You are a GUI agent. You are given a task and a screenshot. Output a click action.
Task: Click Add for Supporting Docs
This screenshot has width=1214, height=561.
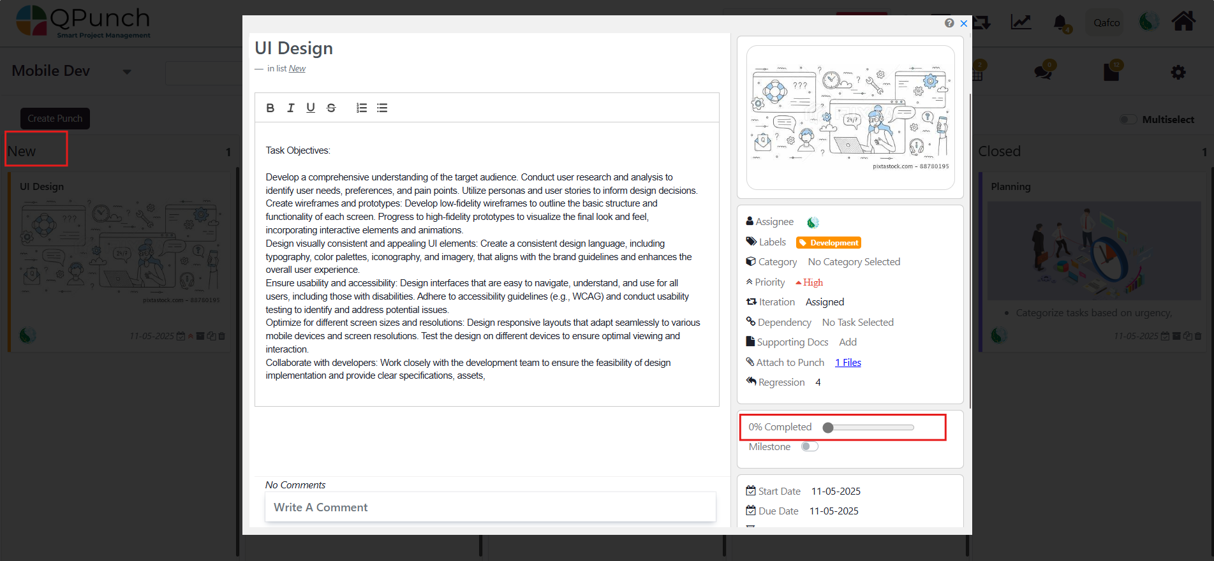[x=848, y=342]
